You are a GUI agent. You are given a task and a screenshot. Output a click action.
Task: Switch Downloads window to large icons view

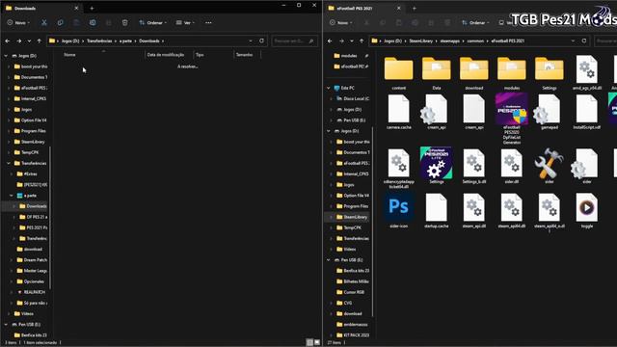pos(317,342)
